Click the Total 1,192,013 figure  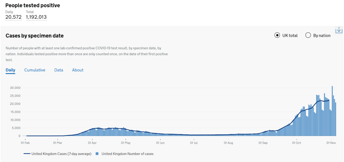[36, 17]
